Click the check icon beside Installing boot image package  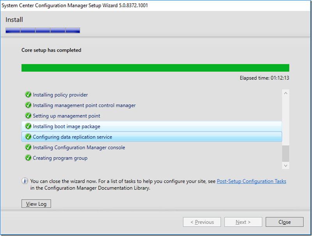click(28, 126)
